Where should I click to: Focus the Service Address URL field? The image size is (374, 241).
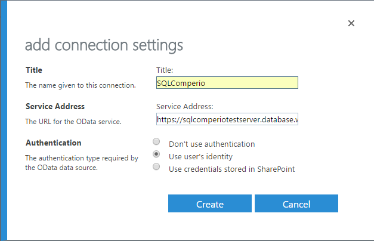(x=227, y=119)
